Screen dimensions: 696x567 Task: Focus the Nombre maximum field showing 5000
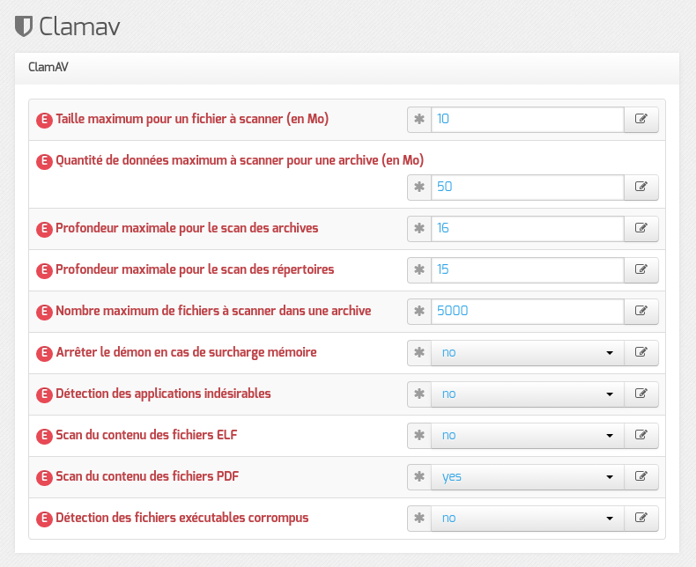point(528,311)
